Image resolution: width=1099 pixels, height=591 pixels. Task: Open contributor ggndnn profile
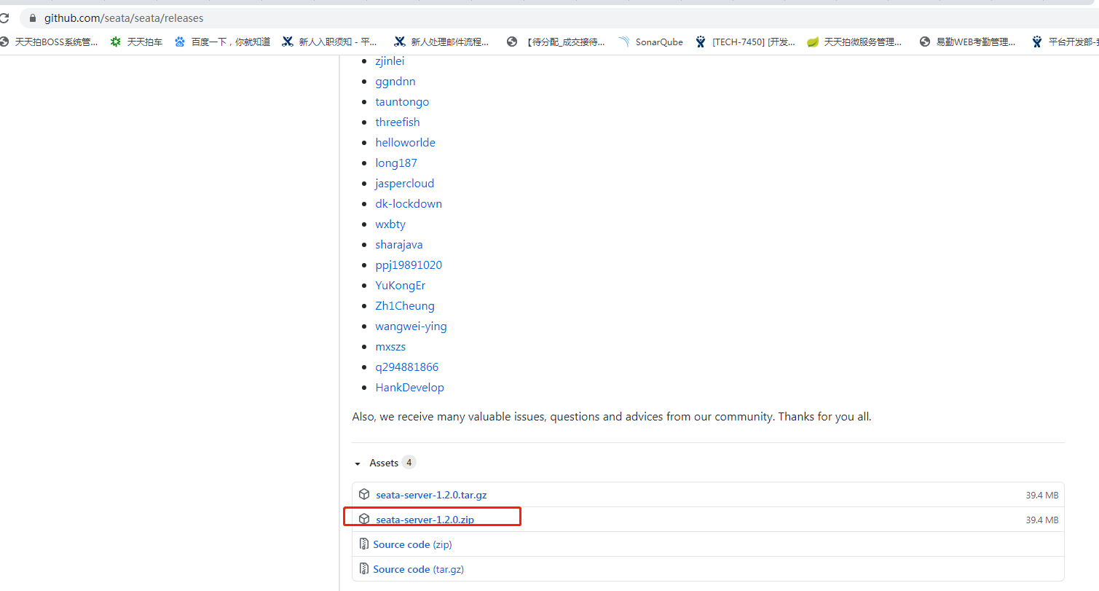pos(395,82)
